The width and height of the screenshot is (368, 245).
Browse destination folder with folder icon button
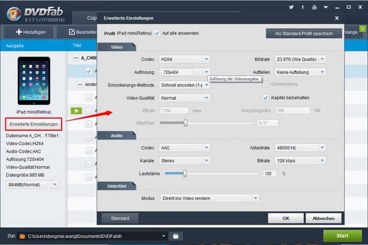tap(176, 236)
